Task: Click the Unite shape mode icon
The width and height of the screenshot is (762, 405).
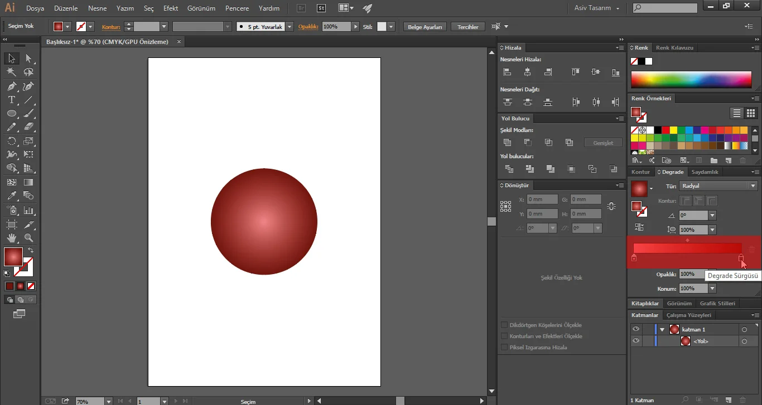Action: [x=507, y=143]
